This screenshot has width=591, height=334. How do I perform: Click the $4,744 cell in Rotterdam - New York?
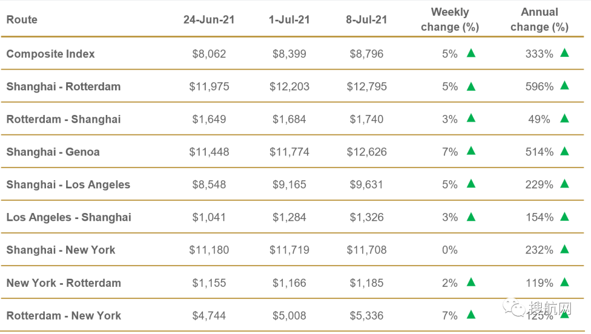point(208,315)
